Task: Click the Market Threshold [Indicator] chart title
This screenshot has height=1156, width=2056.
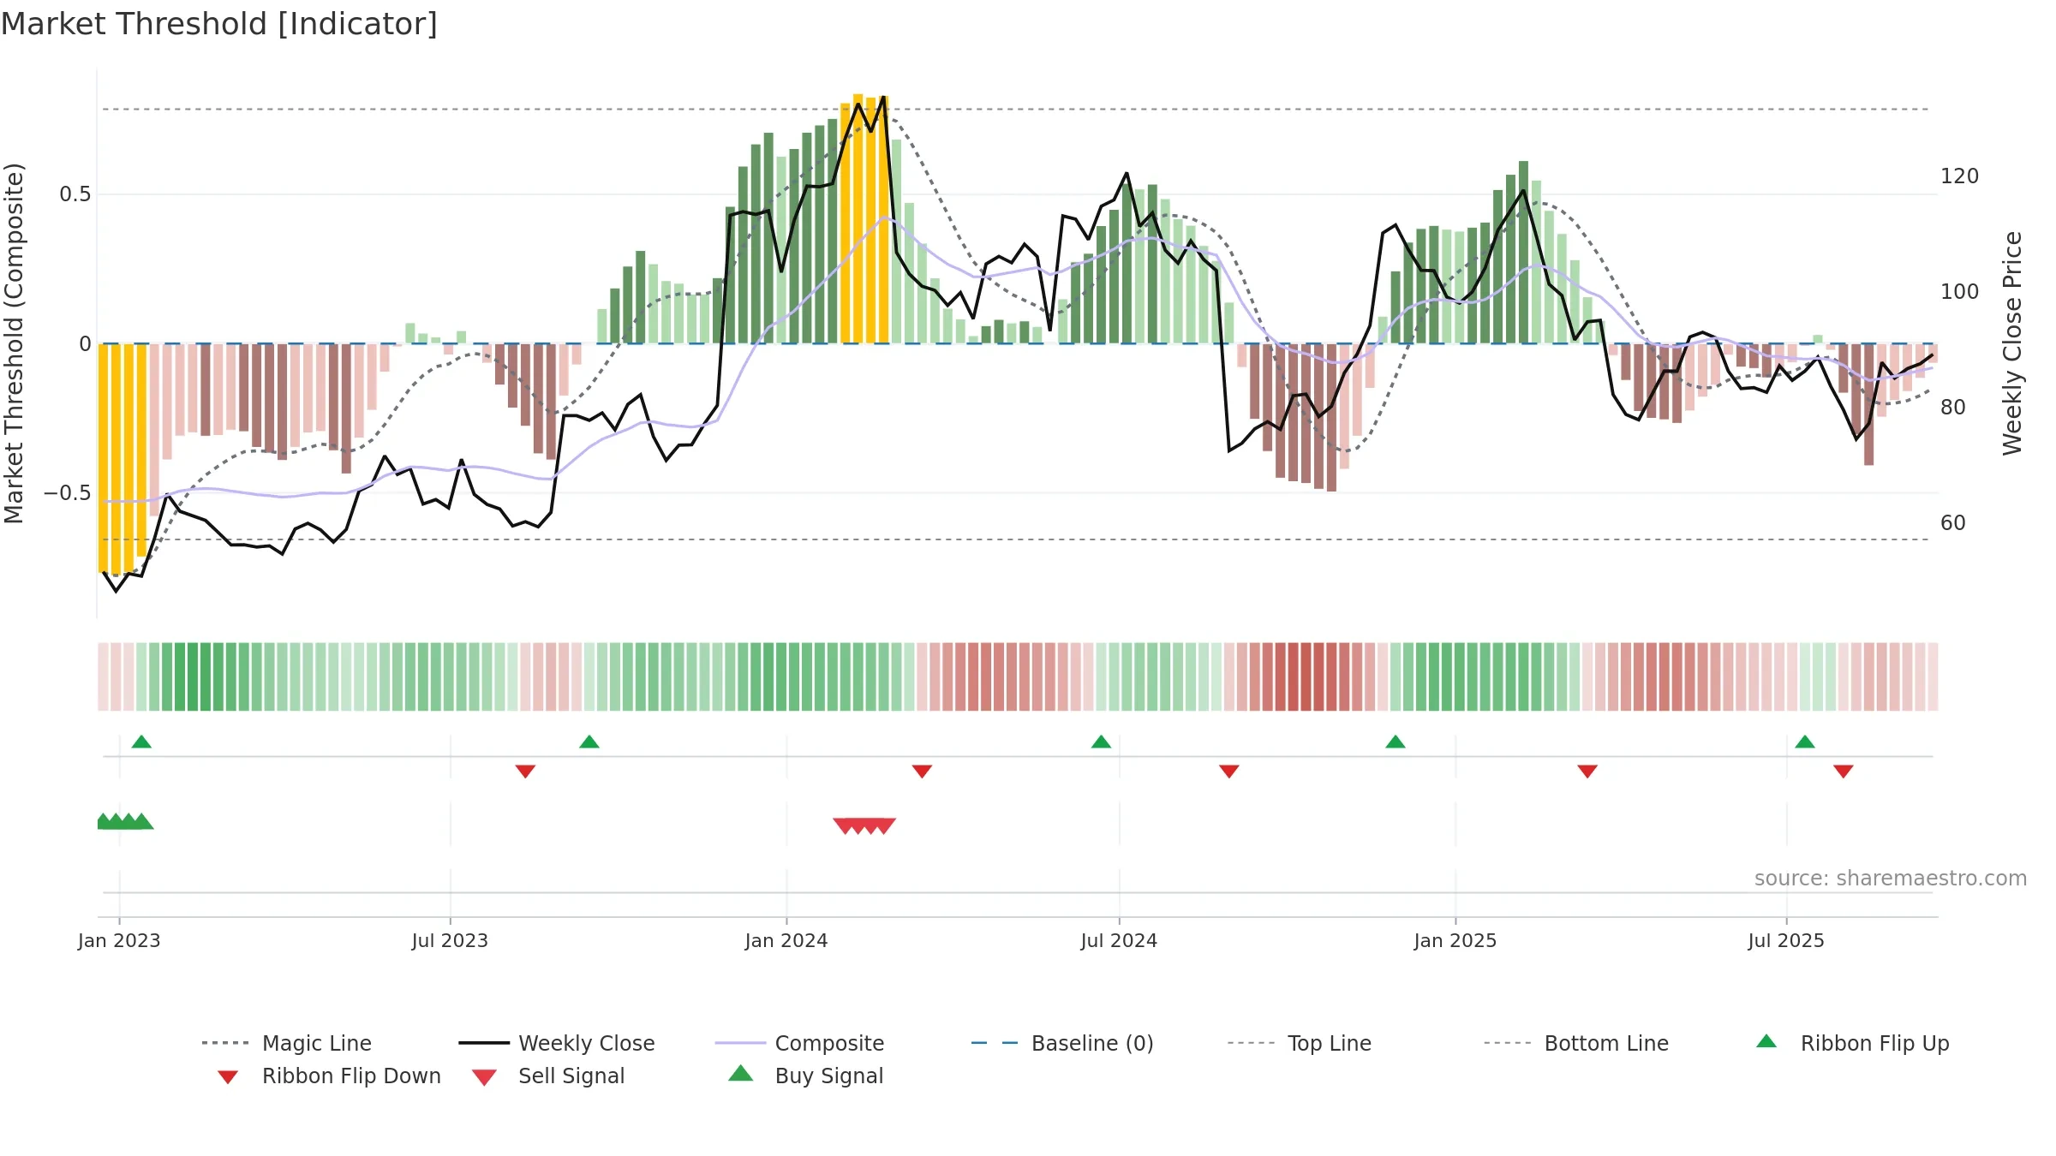Action: [x=219, y=24]
